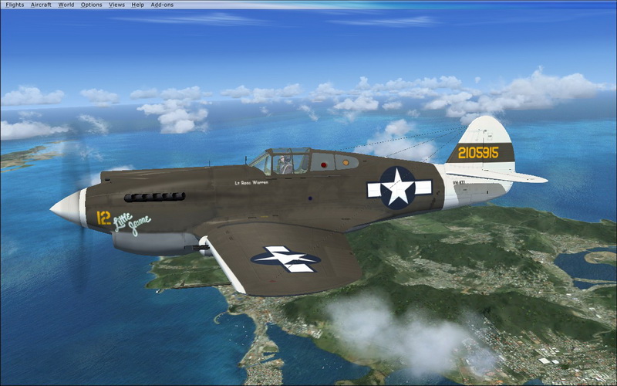Click the 'Lt Ross Warren' pilot name

(251, 183)
